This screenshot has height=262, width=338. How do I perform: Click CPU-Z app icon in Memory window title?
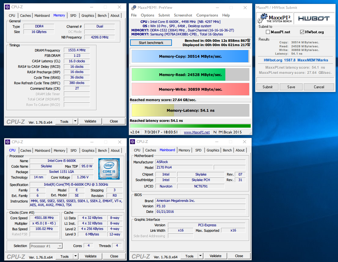pyautogui.click(x=7, y=7)
